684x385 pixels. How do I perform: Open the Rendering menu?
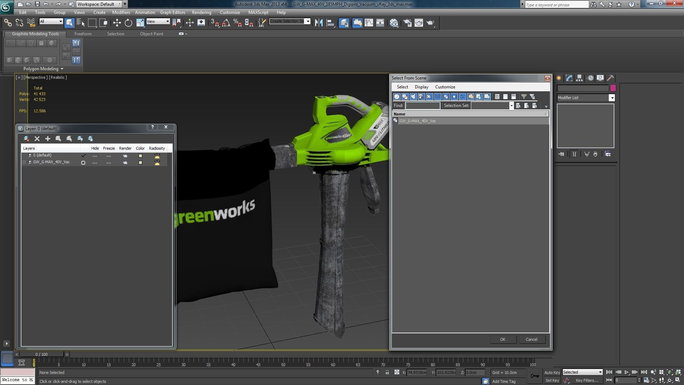201,12
